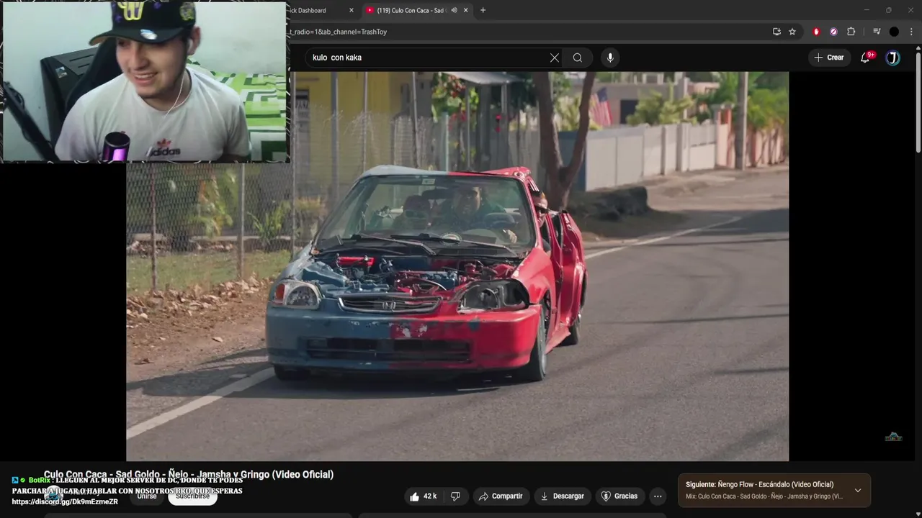Dislike the video
922x518 pixels.
coord(455,496)
